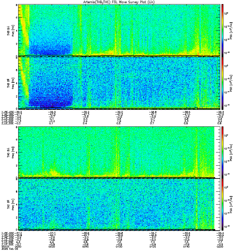Click the X_RE_GSE value '-38.8'
The height and width of the screenshot is (251, 235).
coord(153,112)
